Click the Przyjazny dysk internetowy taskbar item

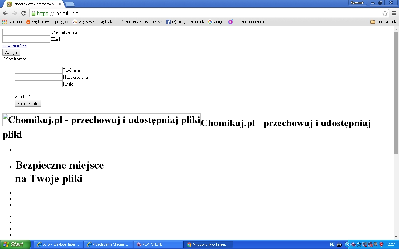click(x=208, y=244)
